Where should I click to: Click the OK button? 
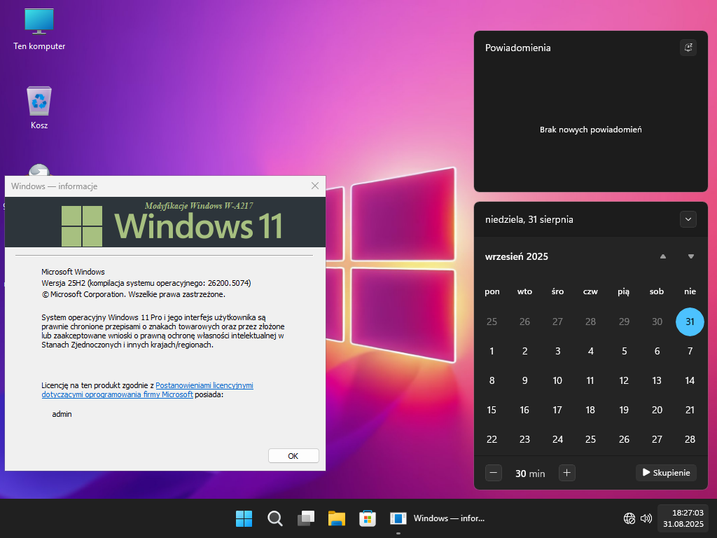tap(293, 456)
